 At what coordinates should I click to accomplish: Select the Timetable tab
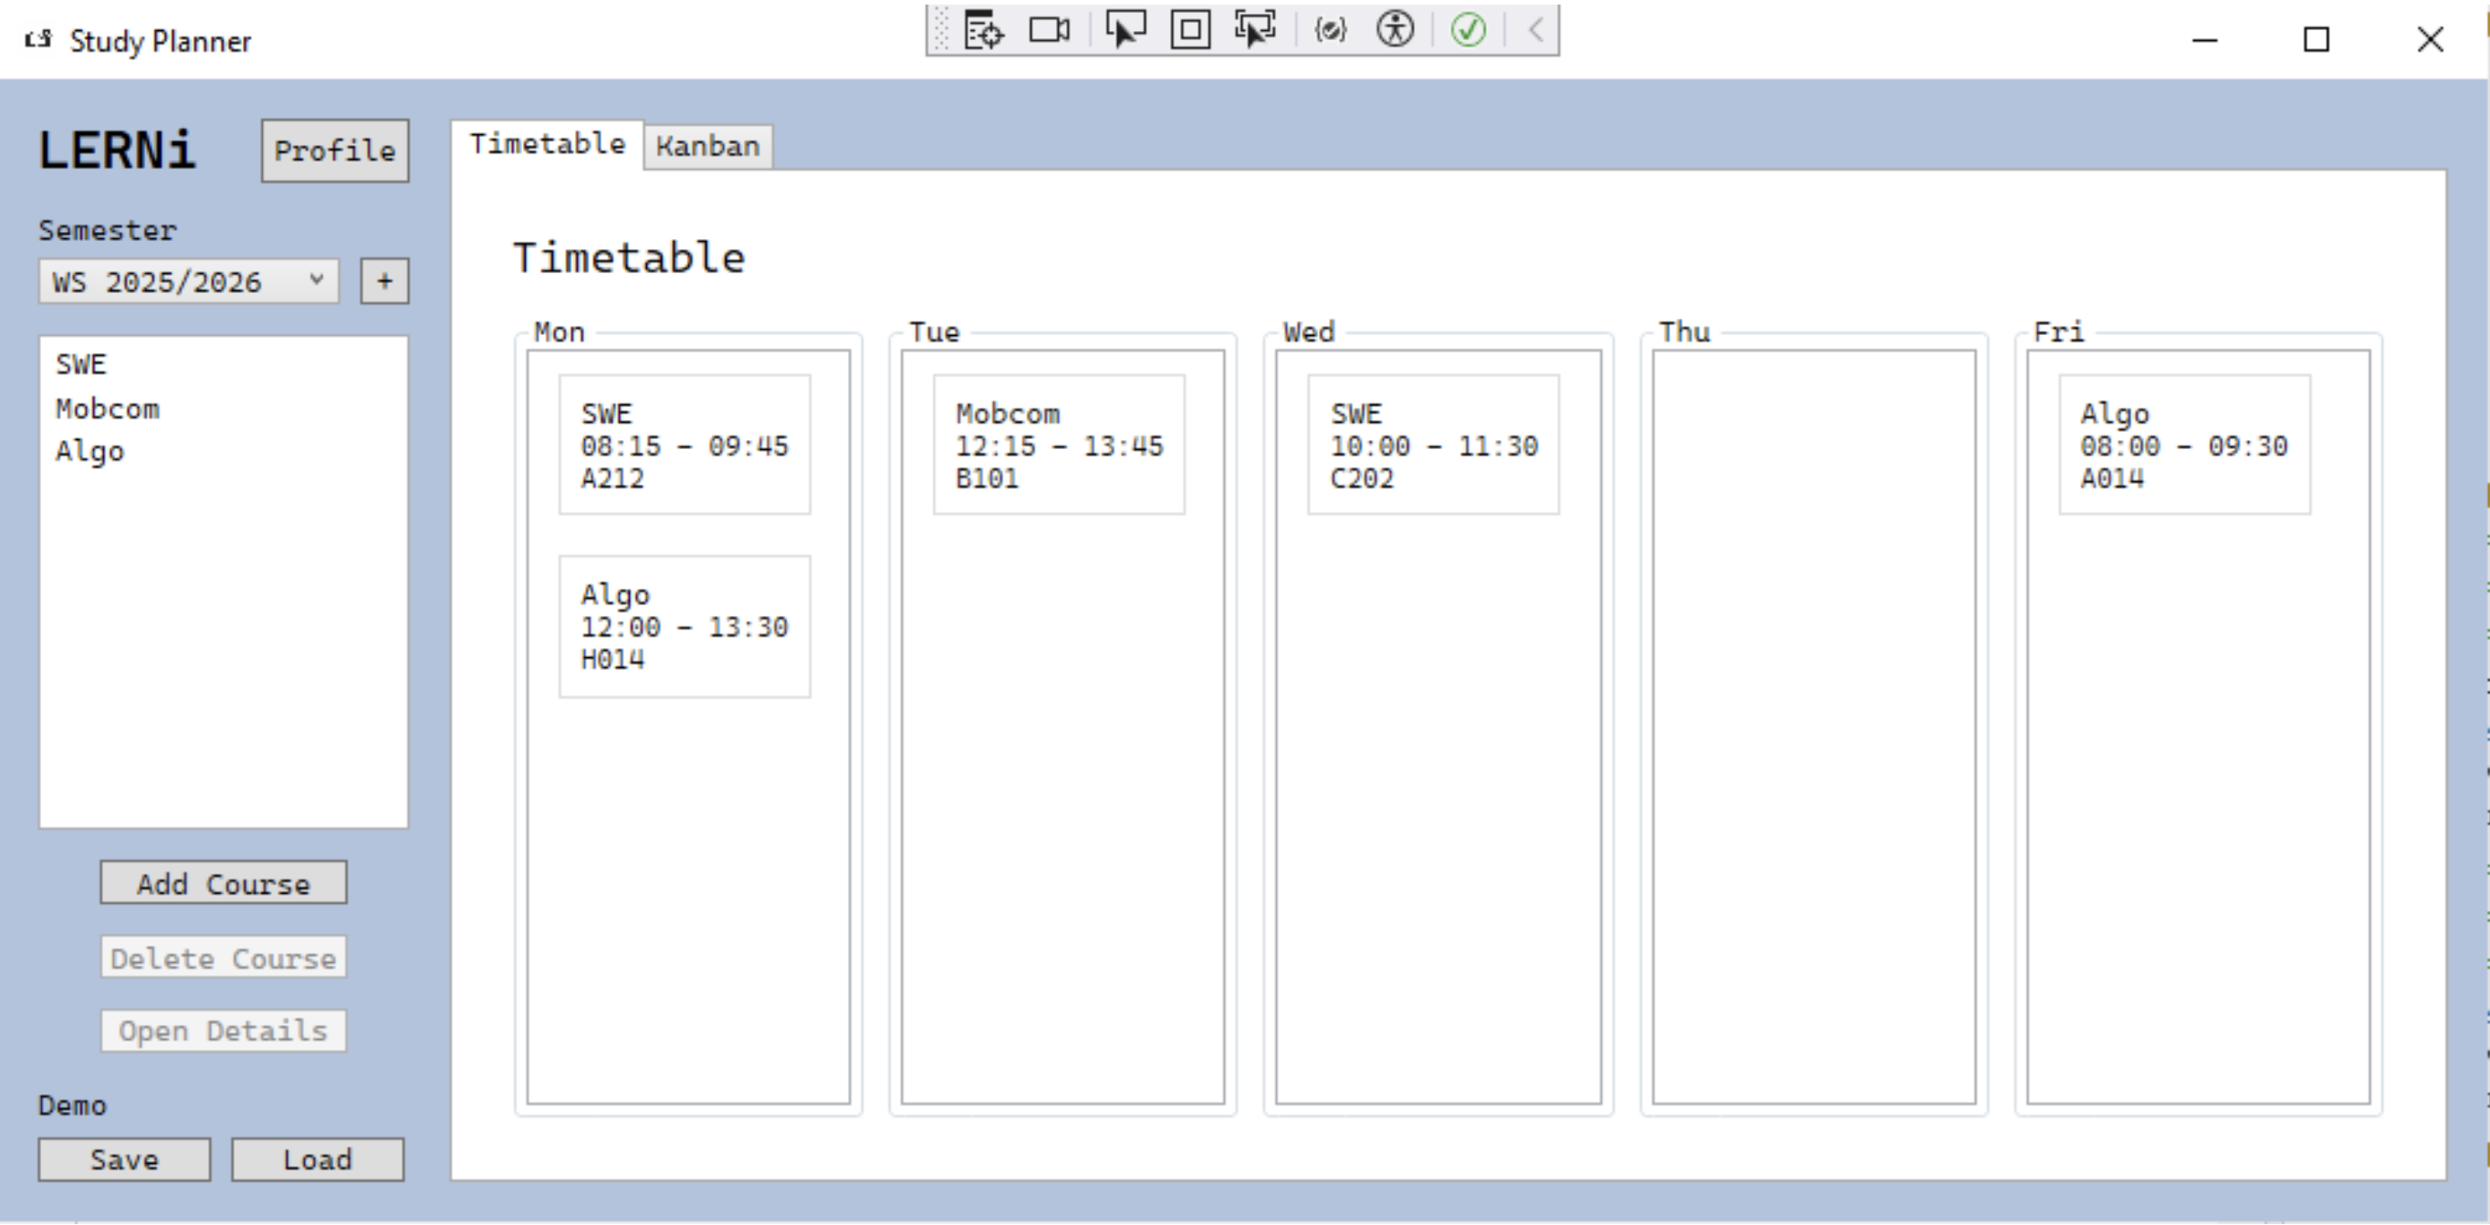tap(547, 143)
